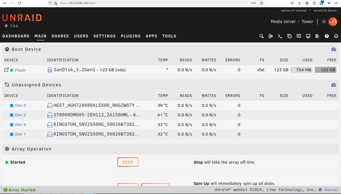Click the Boot Device dashboard gauge icon

pos(333,49)
